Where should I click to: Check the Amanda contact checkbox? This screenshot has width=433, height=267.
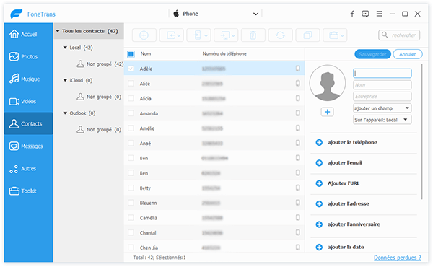(x=131, y=113)
